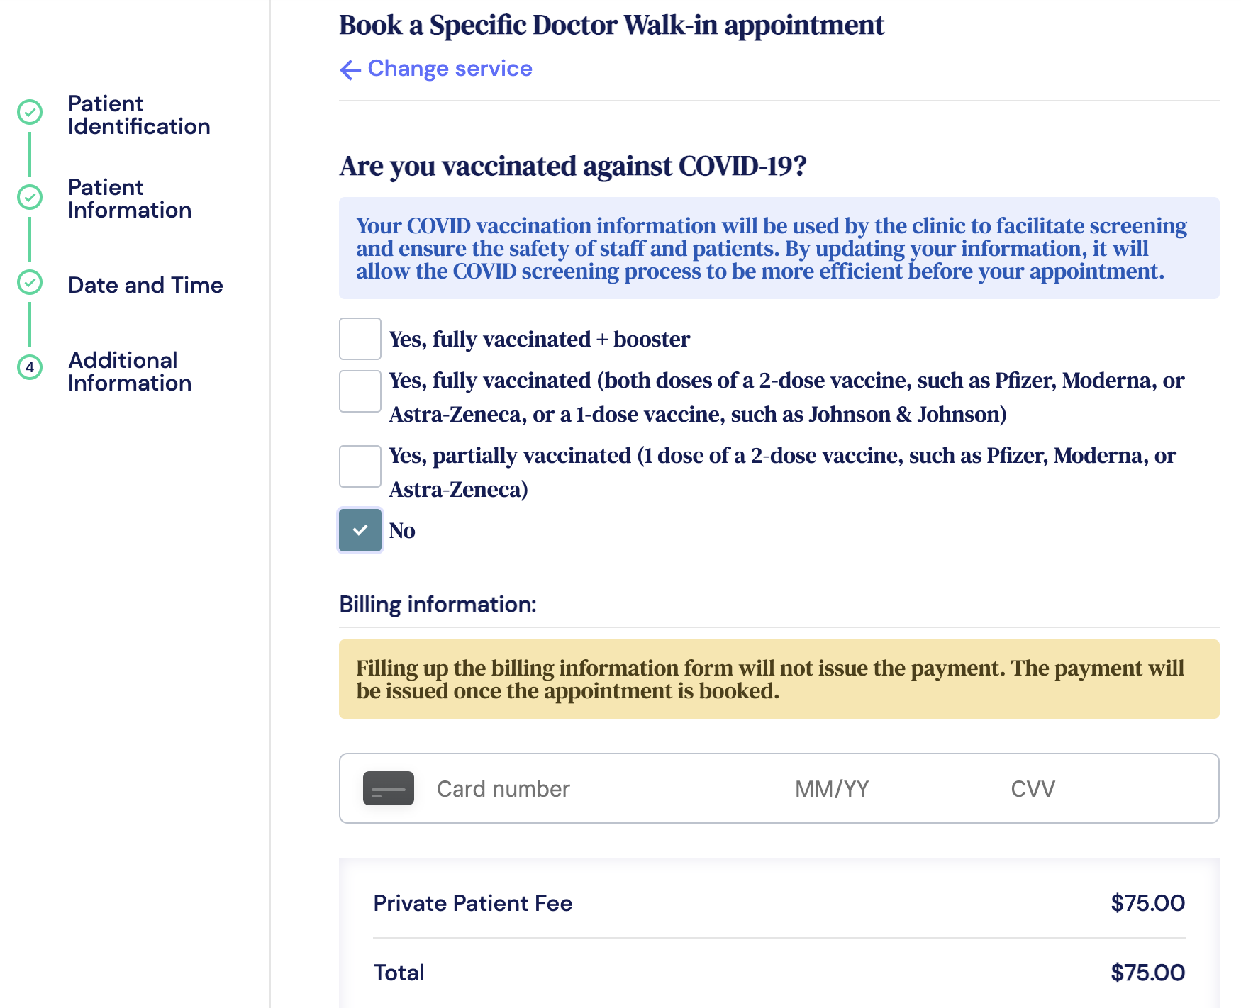Click the yellow billing payment notice

point(779,679)
